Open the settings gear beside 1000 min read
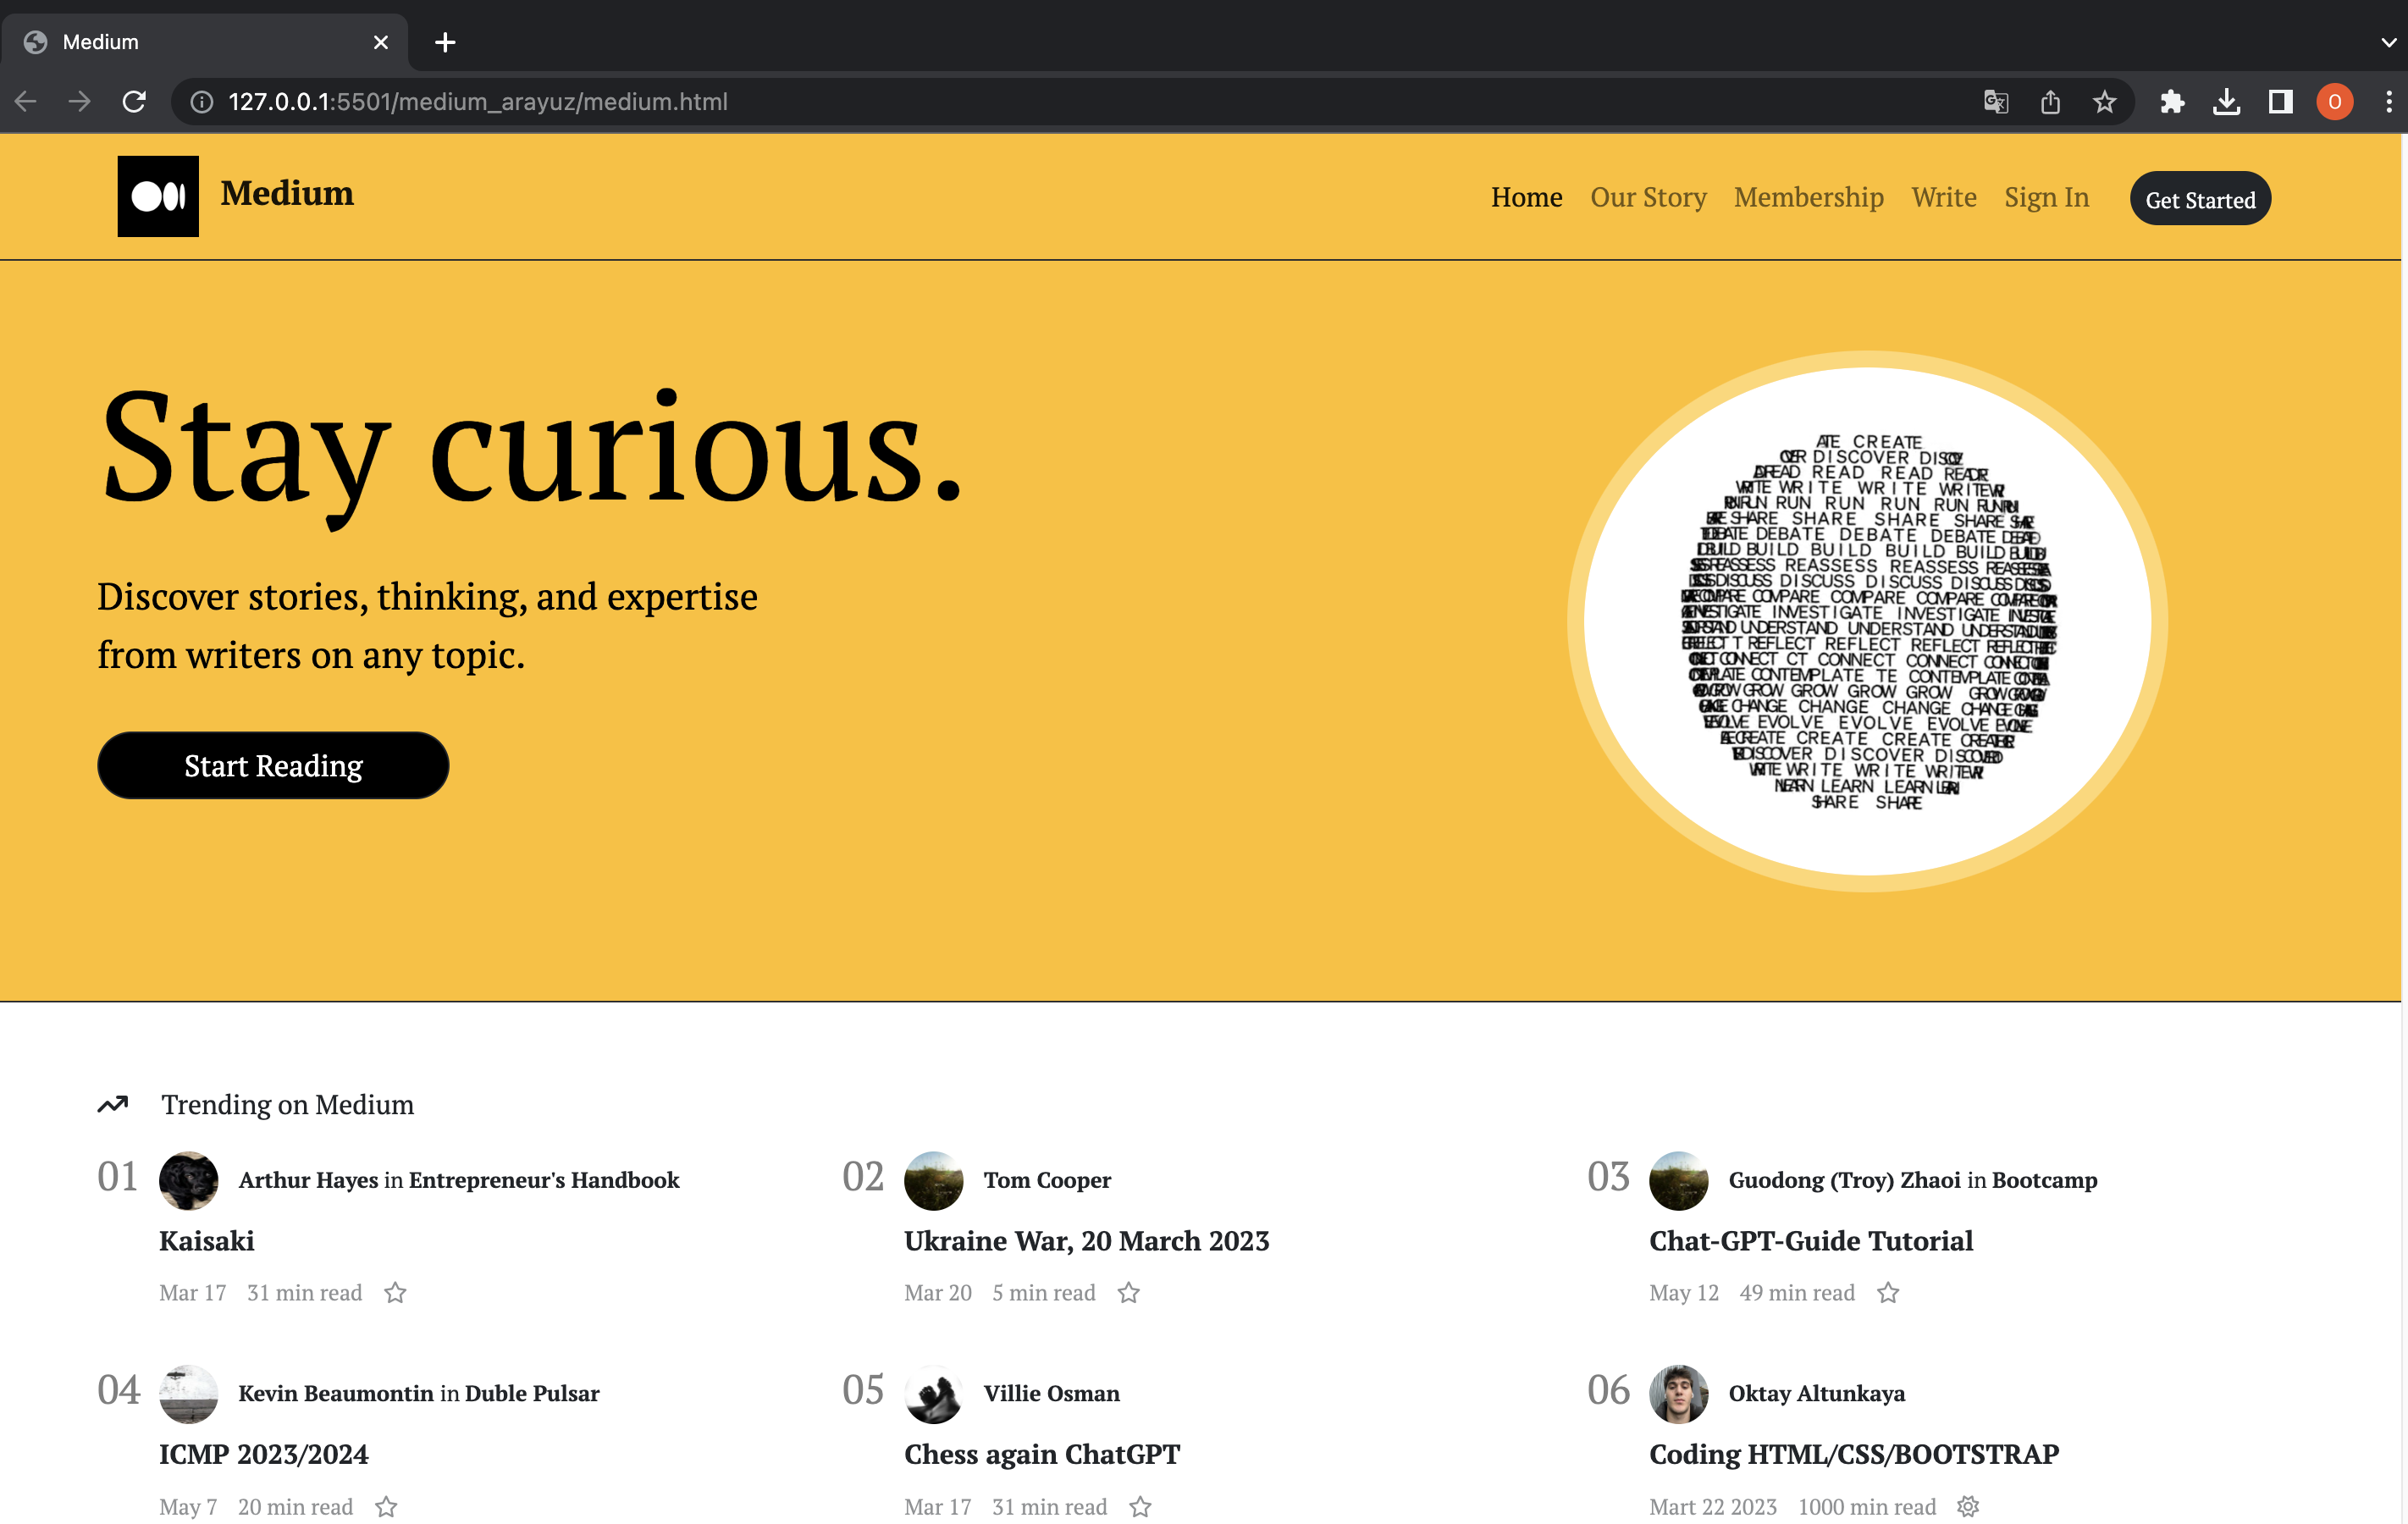Image resolution: width=2408 pixels, height=1524 pixels. [1967, 1506]
